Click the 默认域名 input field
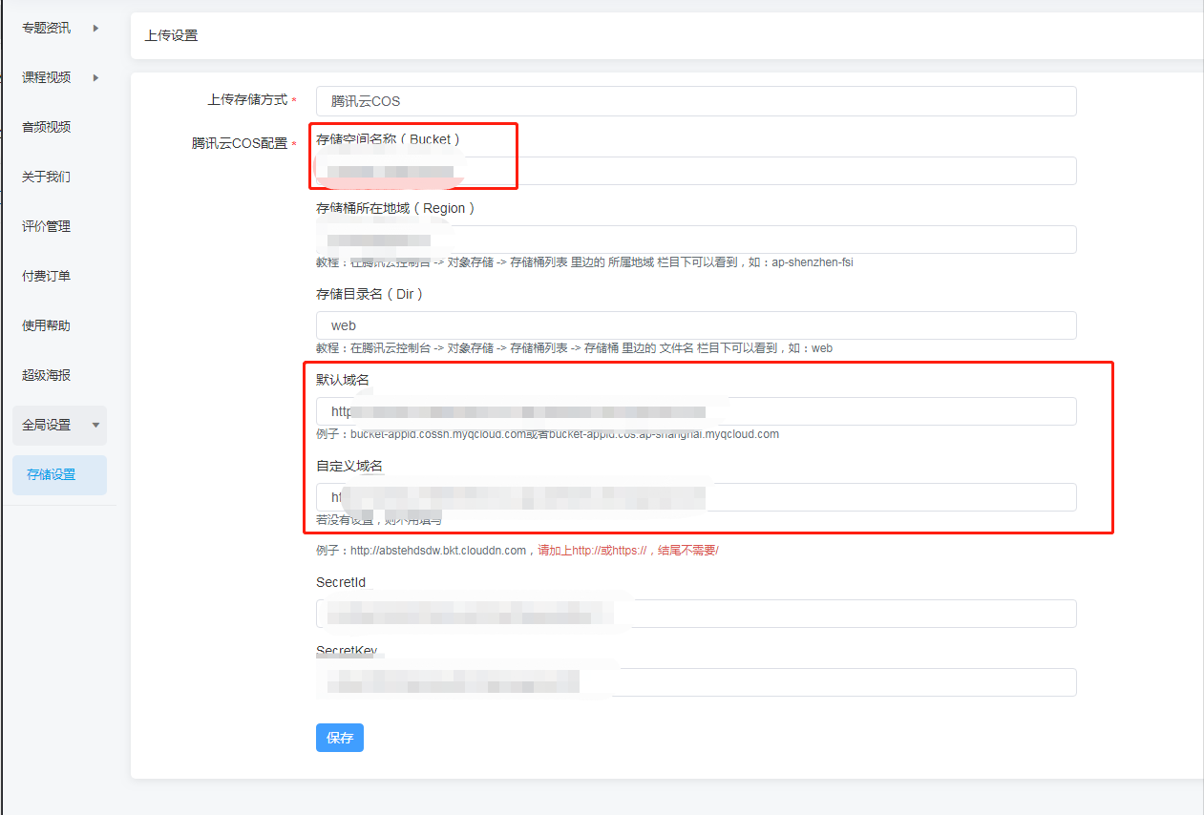Image resolution: width=1204 pixels, height=815 pixels. [x=696, y=411]
